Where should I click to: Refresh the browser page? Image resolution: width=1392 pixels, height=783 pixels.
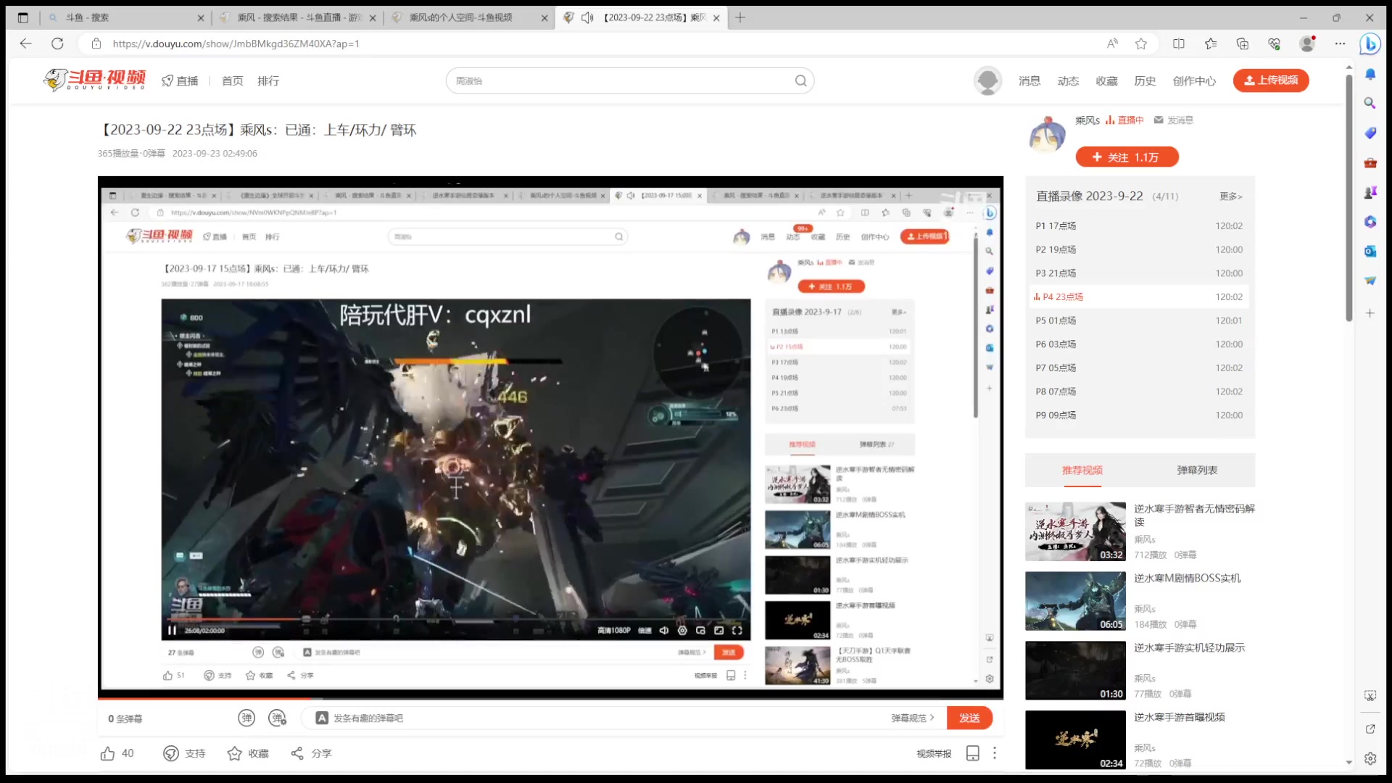click(57, 43)
